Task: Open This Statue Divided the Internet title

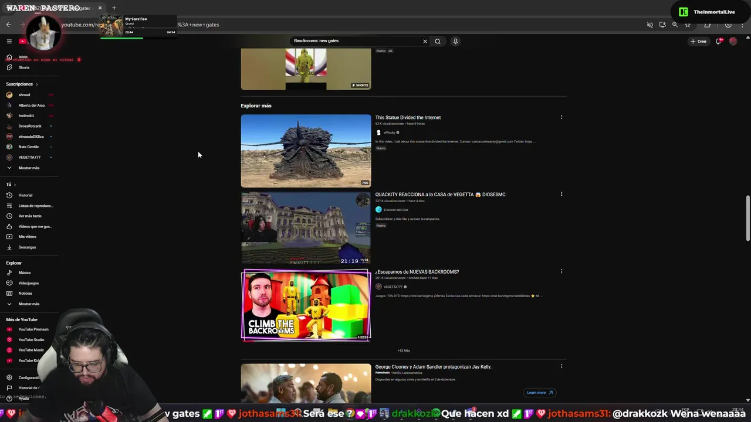Action: tap(408, 117)
